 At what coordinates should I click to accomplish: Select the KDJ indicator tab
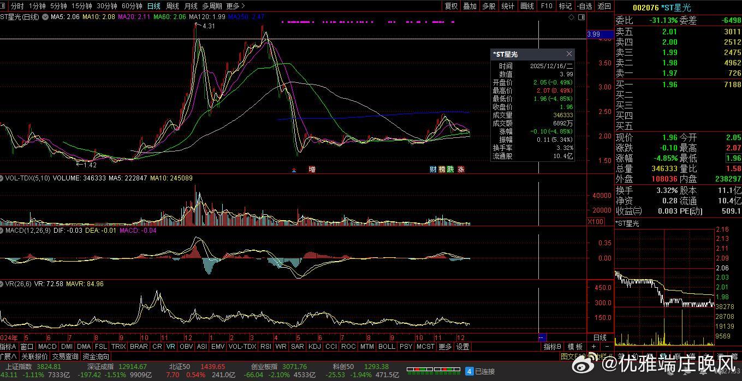(314, 347)
